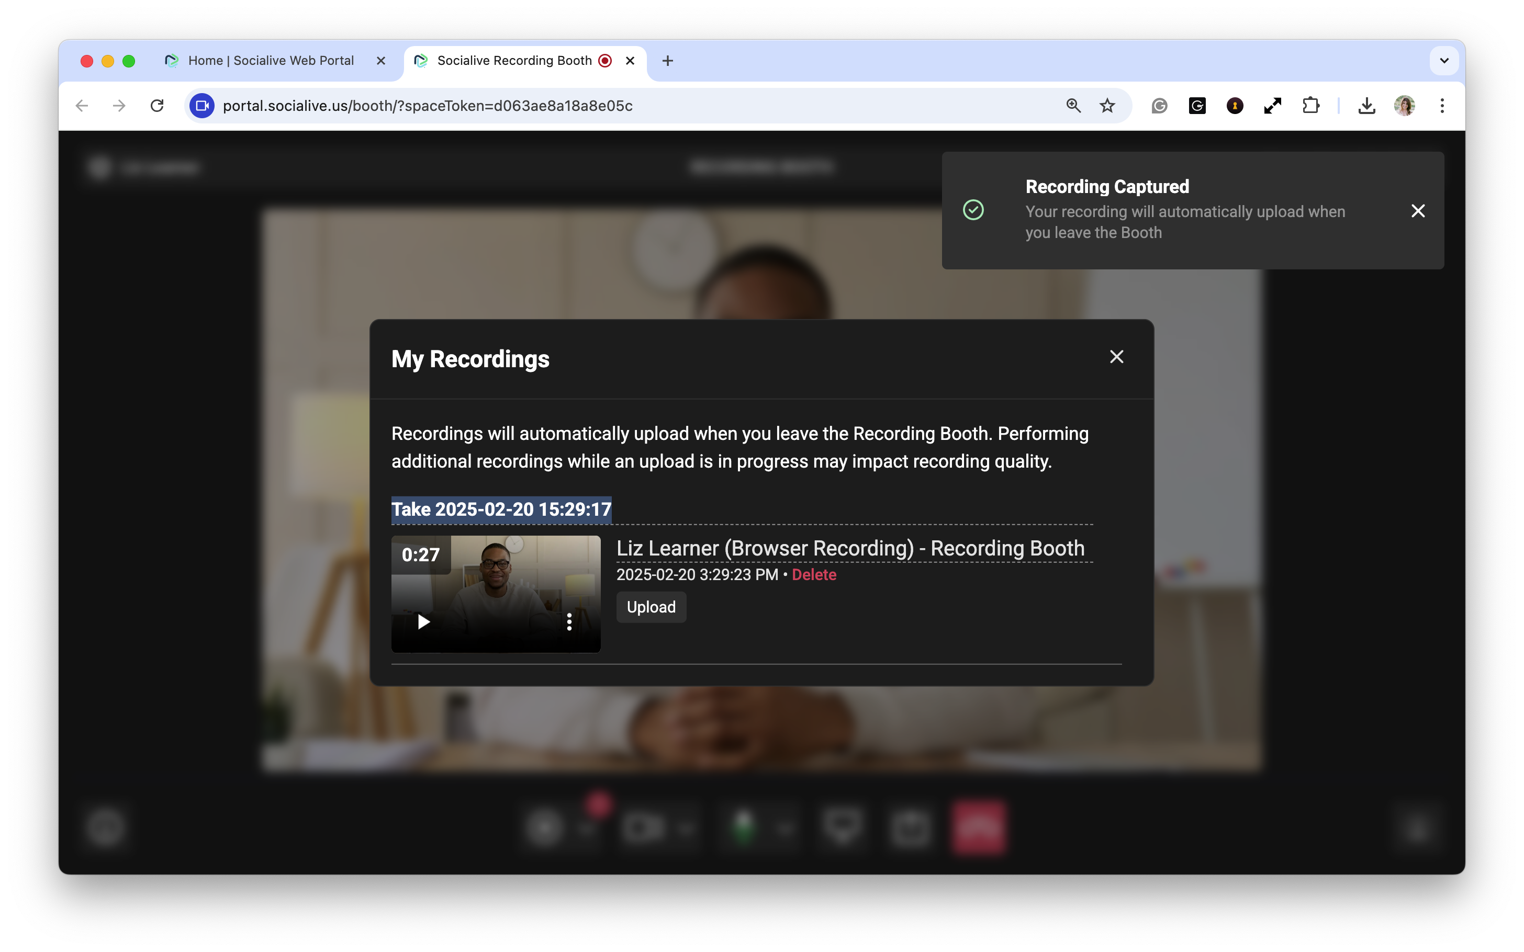The height and width of the screenshot is (952, 1524).
Task: Click the Upload button for the recording
Action: click(x=651, y=607)
